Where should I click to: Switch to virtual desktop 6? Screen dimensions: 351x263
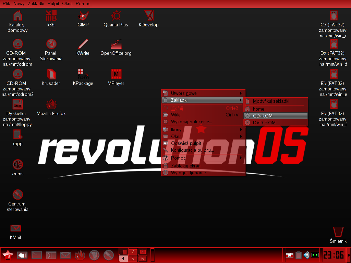pos(142,259)
